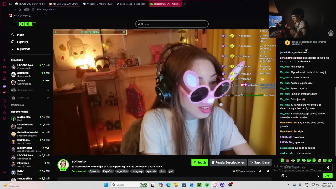Click the address bar lock icon
Screen dimensions: 336x189
[x=33, y=10]
